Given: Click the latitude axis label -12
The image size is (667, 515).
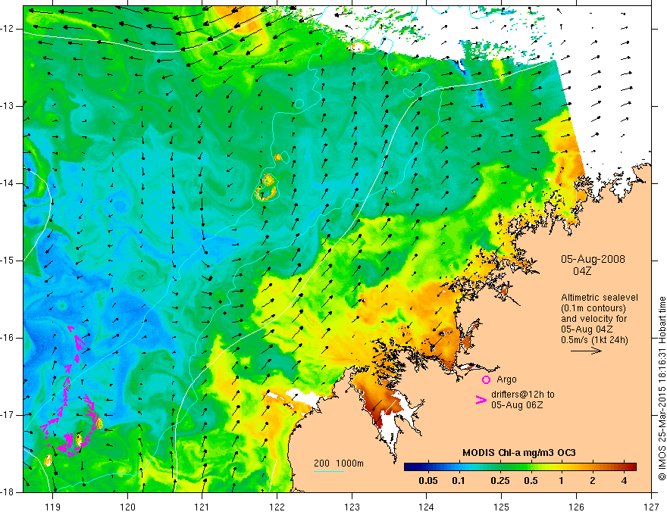Looking at the screenshot, I should point(8,29).
